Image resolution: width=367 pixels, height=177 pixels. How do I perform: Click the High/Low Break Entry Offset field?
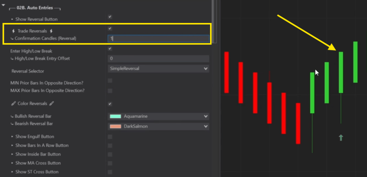click(x=158, y=58)
